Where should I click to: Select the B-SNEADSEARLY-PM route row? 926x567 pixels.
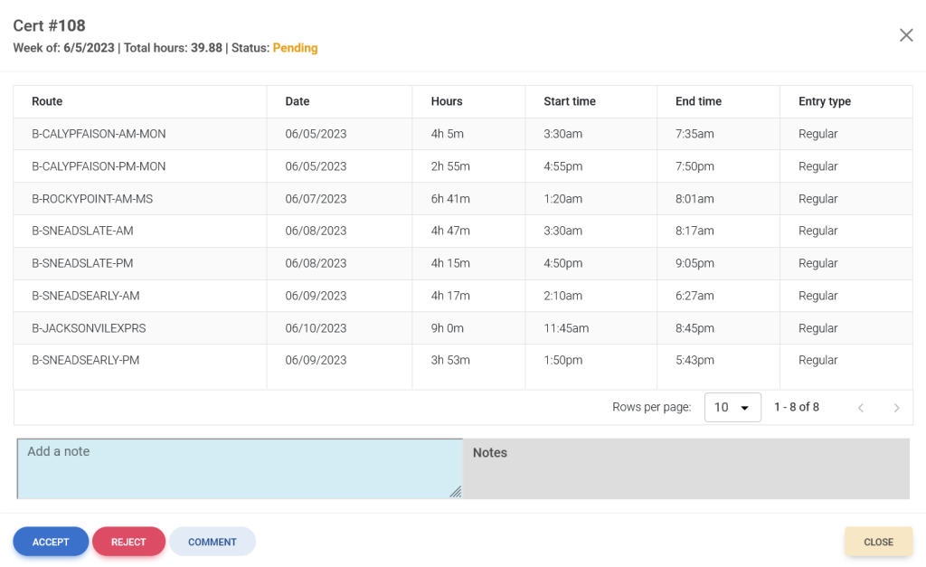pos(85,360)
